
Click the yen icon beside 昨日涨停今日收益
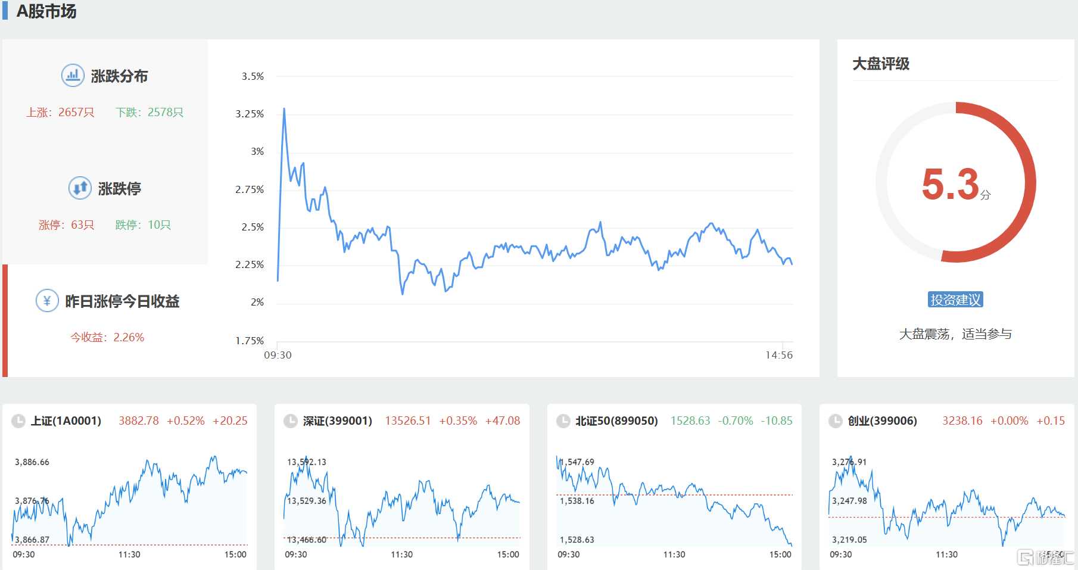click(47, 301)
